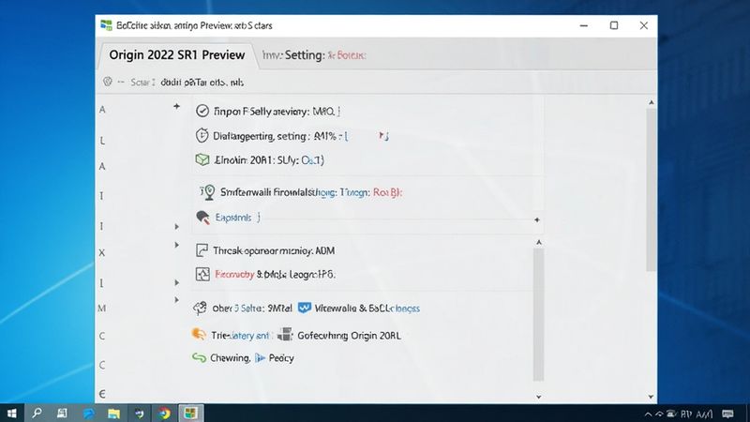This screenshot has height=422, width=750.
Task: Launch Microsoft Edge from the taskbar
Action: [x=88, y=413]
